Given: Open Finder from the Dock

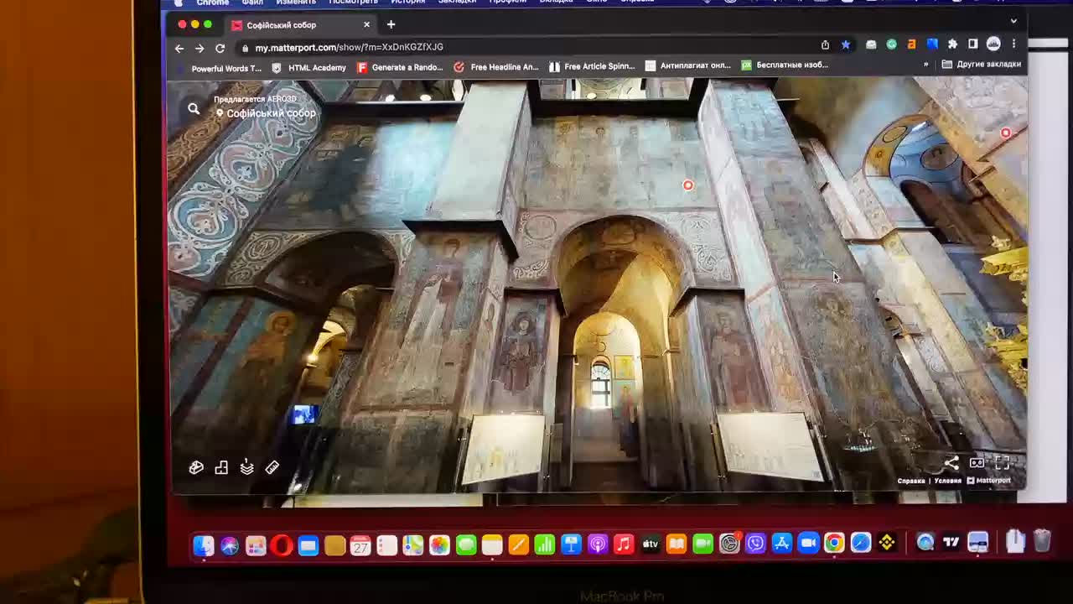Looking at the screenshot, I should coord(204,545).
